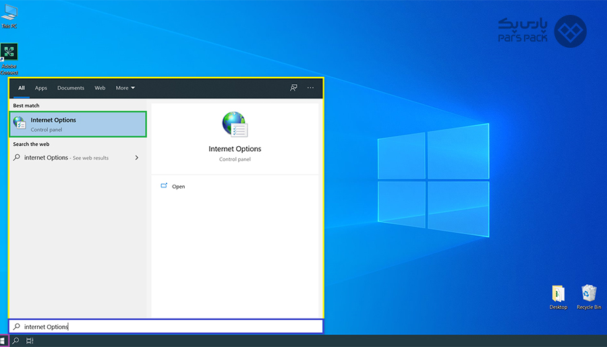Open the search options ellipsis menu
The image size is (607, 347).
point(310,88)
